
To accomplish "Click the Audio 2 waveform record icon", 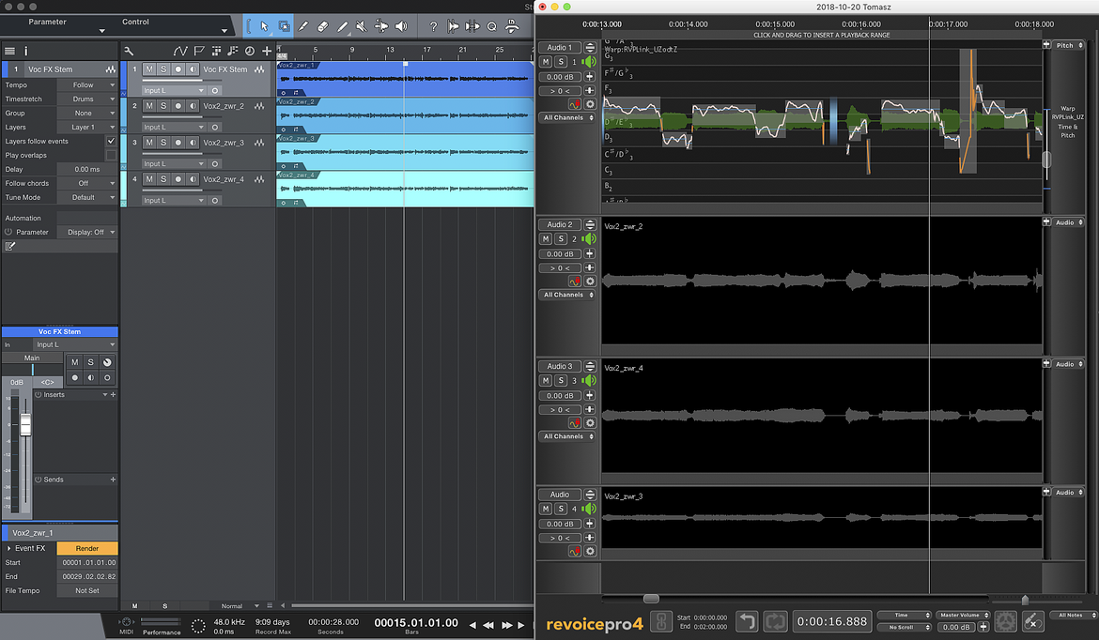I will [574, 282].
